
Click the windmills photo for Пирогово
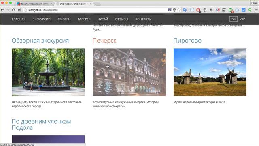coord(210,72)
